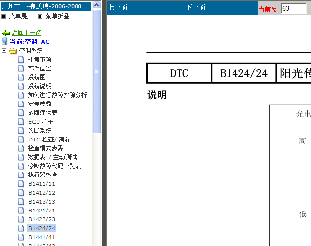Open the 部件位置 page
Image resolution: width=311 pixels, height=246 pixels.
[x=39, y=69]
